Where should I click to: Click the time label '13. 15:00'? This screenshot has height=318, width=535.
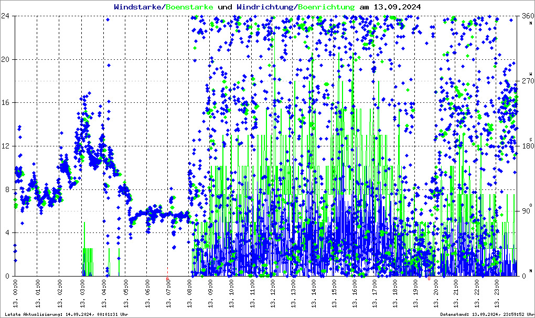(x=335, y=294)
